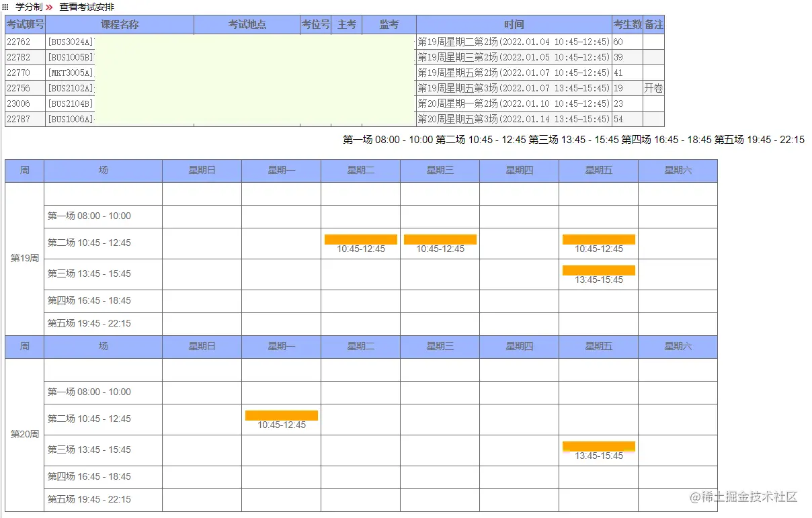Click 星期二 header above week 19
This screenshot has height=518, width=812.
pyautogui.click(x=361, y=171)
